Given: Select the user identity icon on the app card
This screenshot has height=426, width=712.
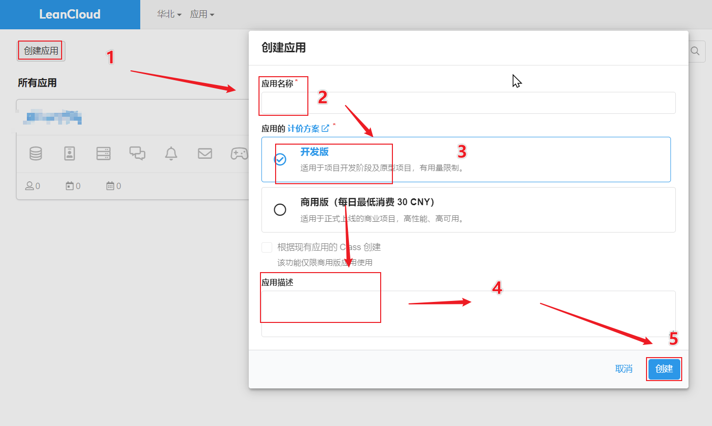Looking at the screenshot, I should point(69,154).
